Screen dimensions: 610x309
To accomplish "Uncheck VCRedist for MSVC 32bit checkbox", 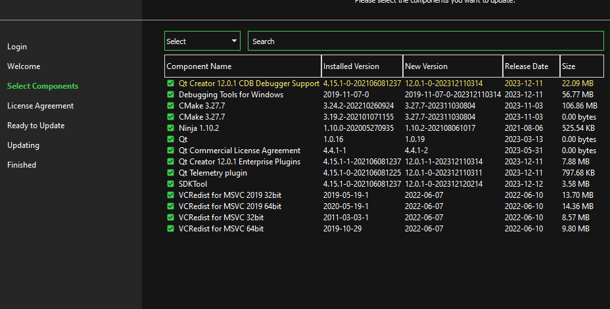I will (170, 217).
